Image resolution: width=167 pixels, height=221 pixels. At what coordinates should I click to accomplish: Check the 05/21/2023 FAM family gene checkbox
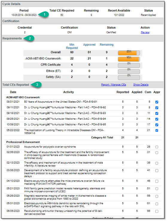click(x=157, y=189)
